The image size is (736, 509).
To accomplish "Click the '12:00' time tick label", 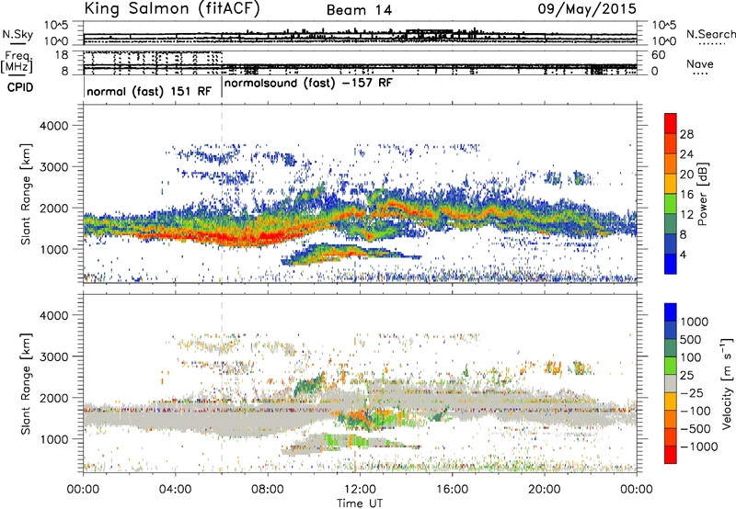I will (x=360, y=490).
